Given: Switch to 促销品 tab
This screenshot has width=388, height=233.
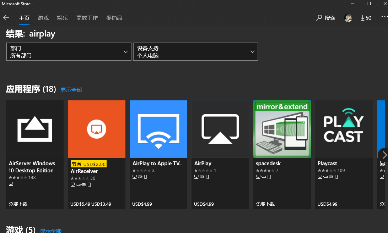Looking at the screenshot, I should tap(114, 18).
